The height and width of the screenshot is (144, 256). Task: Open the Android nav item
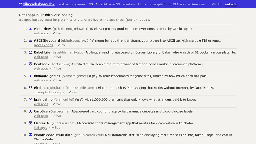pyautogui.click(x=101, y=4)
